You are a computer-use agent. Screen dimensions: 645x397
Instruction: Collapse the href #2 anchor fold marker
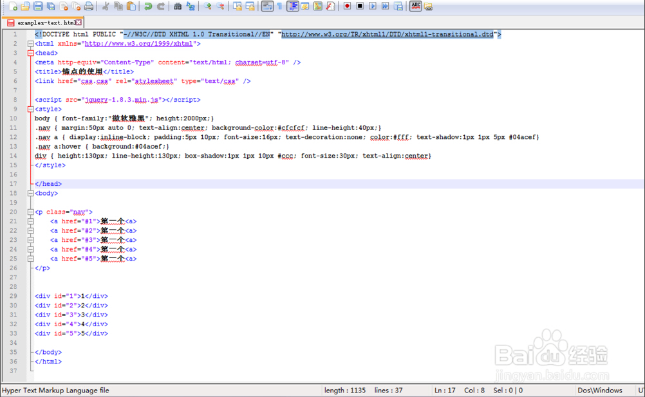(30, 231)
